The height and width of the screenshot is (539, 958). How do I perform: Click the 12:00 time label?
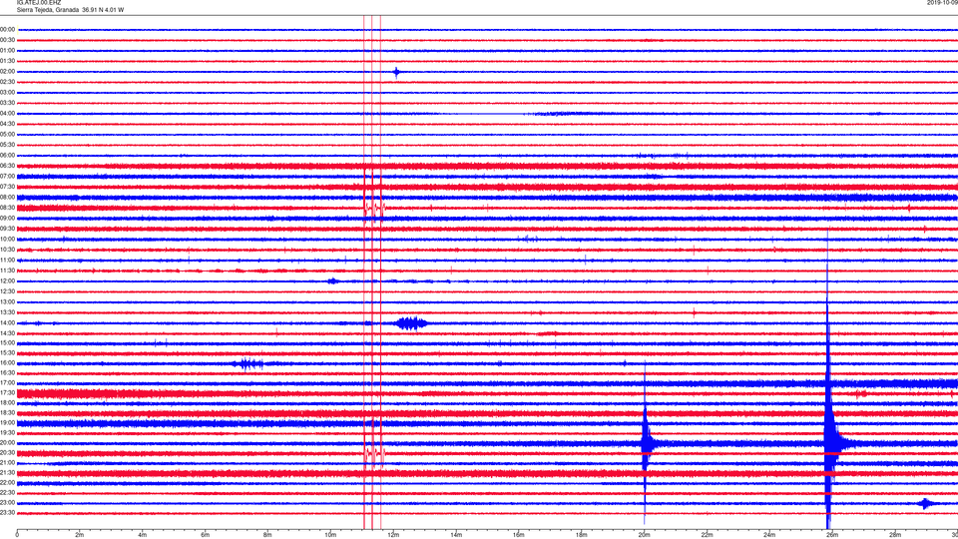(x=8, y=281)
